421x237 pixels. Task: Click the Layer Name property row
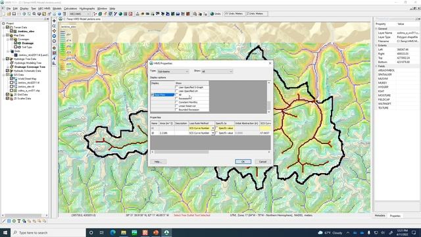click(397, 33)
